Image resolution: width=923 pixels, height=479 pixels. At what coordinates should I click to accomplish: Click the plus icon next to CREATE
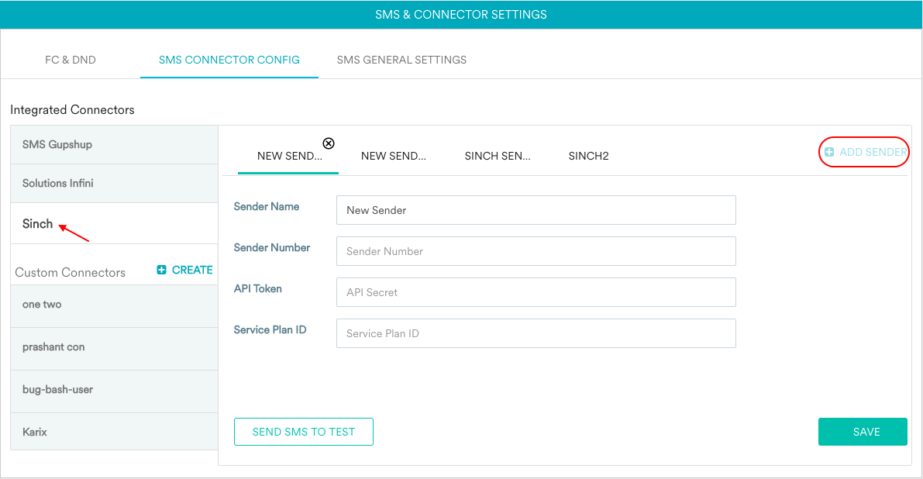161,270
